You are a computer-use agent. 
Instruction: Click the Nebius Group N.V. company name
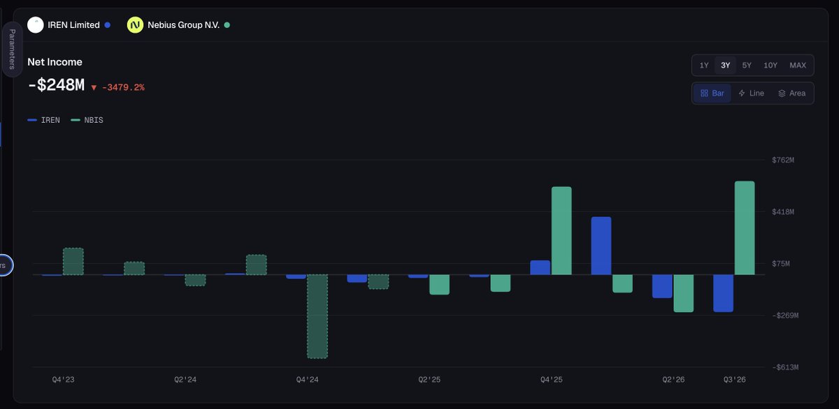click(x=183, y=25)
